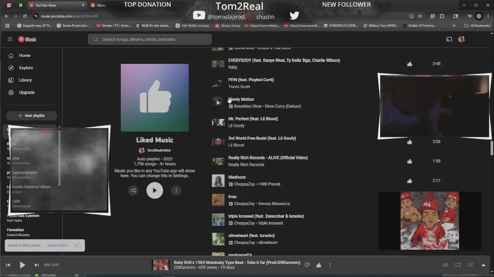Image resolution: width=494 pixels, height=277 pixels.
Task: Open the Favourites playlist in sidebar
Action: pos(15,230)
